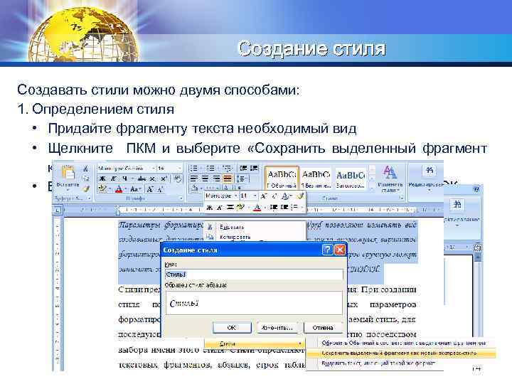Click Format Painter on the mini toolbar
Image resolution: width=512 pixels, height=384 pixels.
click(300, 196)
